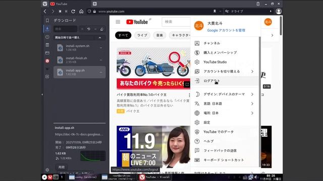Expand the switch account submenu
323x181 pixels.
pyautogui.click(x=252, y=71)
